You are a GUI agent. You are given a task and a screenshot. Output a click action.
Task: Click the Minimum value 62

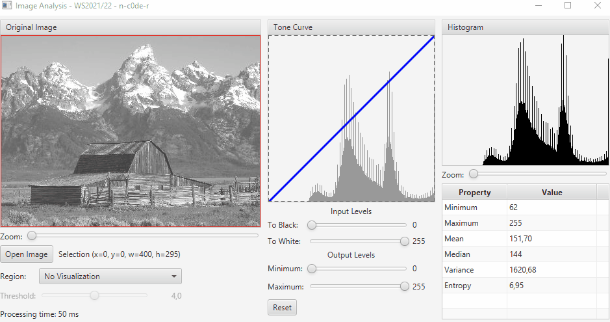click(513, 208)
